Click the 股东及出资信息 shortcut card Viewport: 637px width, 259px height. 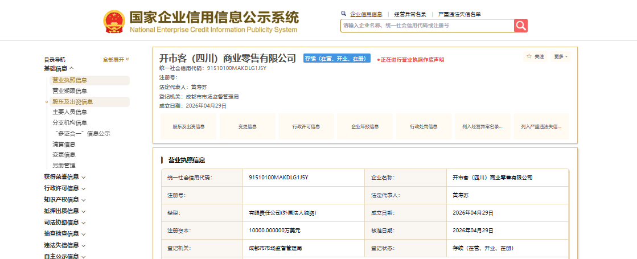point(188,127)
